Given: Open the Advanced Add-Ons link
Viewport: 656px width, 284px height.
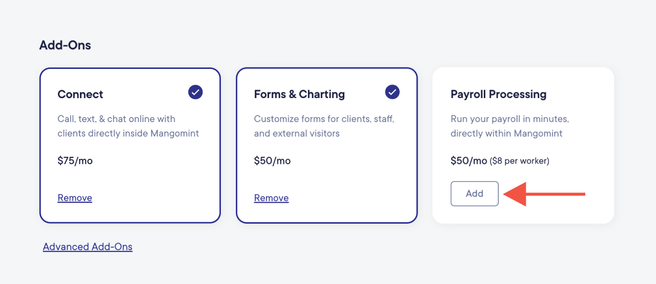Looking at the screenshot, I should [x=88, y=247].
